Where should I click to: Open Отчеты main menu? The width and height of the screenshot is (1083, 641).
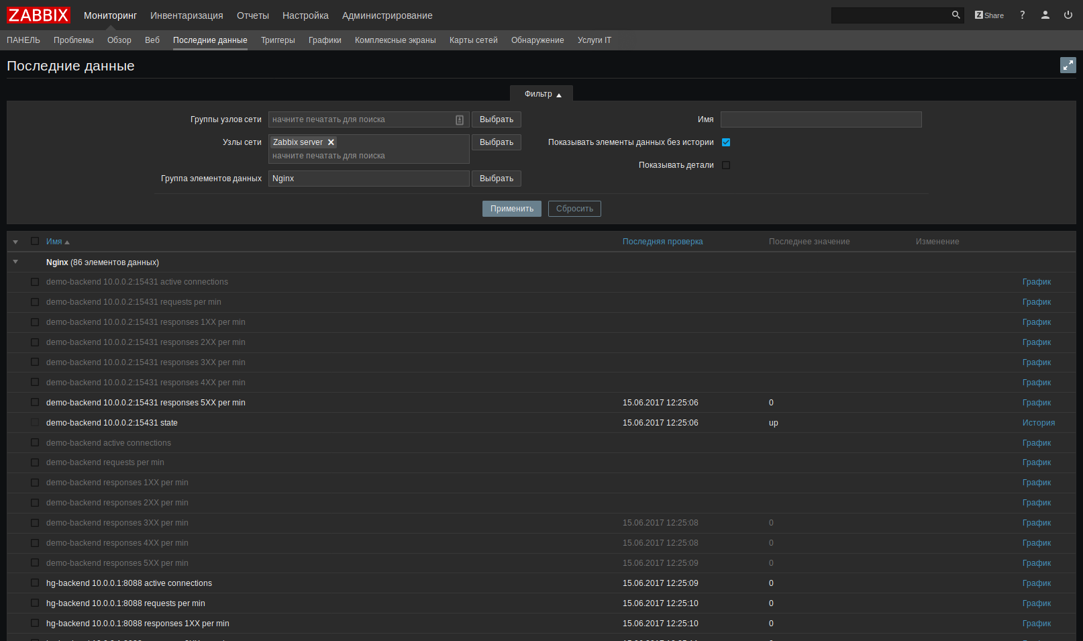253,15
